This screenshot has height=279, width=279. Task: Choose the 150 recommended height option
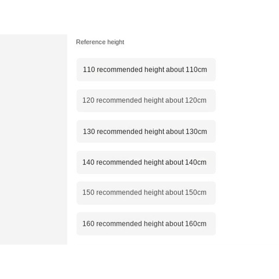coord(146,193)
